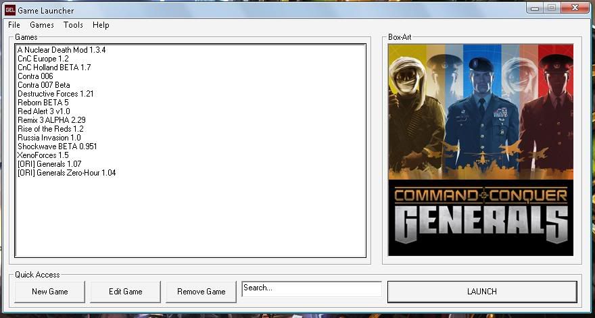Launch the selected game with LAUNCH button
This screenshot has width=595, height=318.
(481, 292)
